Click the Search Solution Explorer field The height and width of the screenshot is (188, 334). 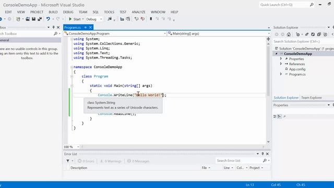(303, 41)
